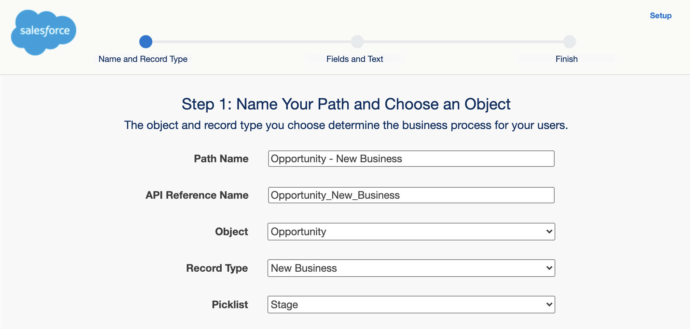The height and width of the screenshot is (329, 690).
Task: Click the Path Name field label
Action: coord(221,159)
